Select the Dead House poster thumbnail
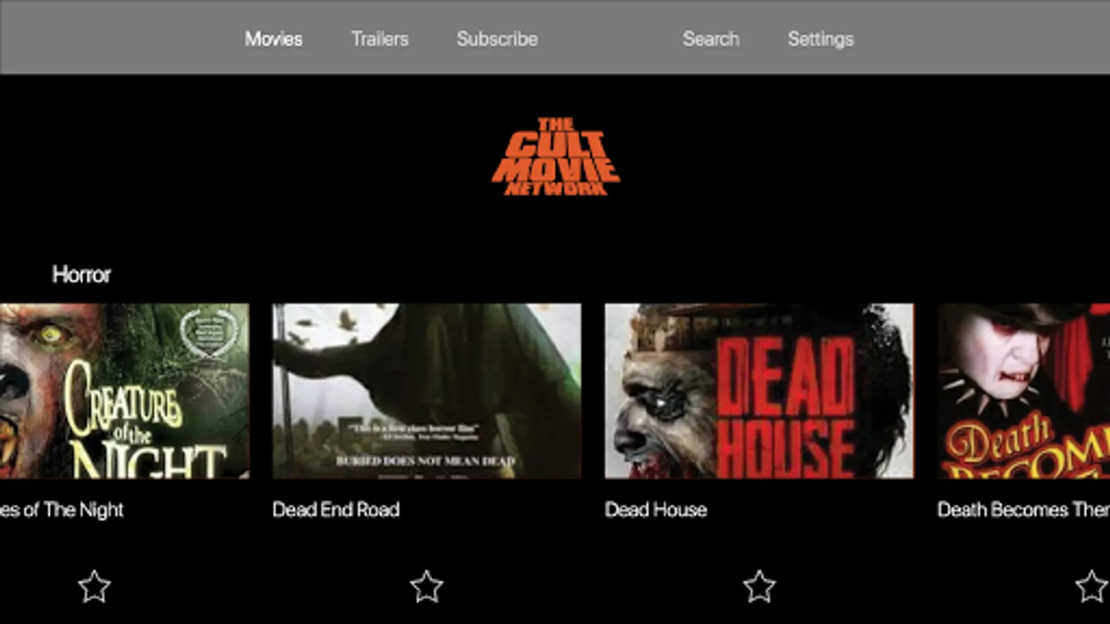This screenshot has height=624, width=1110. (759, 391)
